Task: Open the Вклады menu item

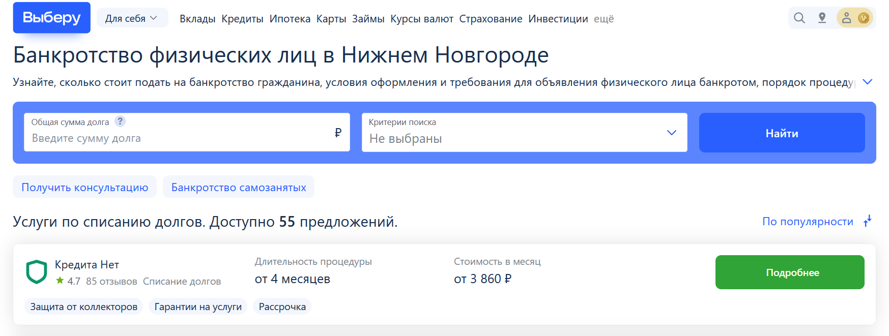Action: tap(197, 19)
